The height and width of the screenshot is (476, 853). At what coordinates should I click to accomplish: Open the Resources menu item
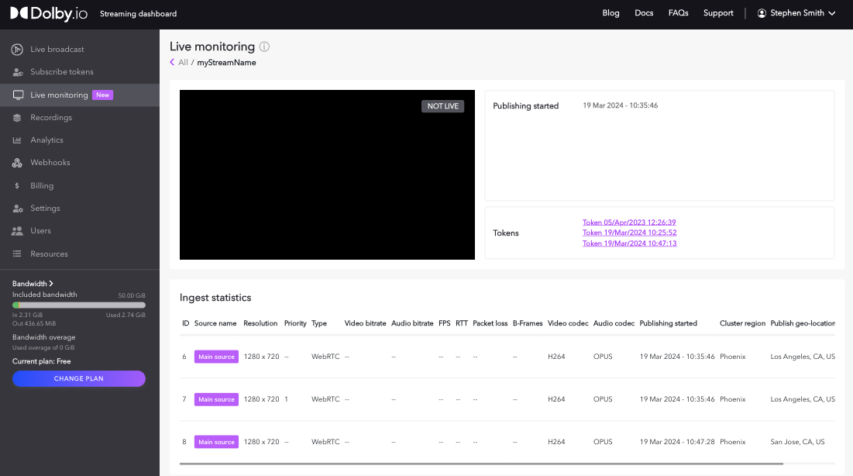[49, 254]
